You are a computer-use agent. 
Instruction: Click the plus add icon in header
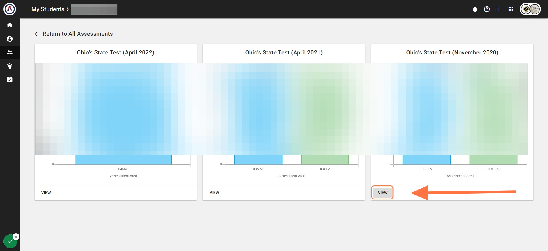click(499, 9)
